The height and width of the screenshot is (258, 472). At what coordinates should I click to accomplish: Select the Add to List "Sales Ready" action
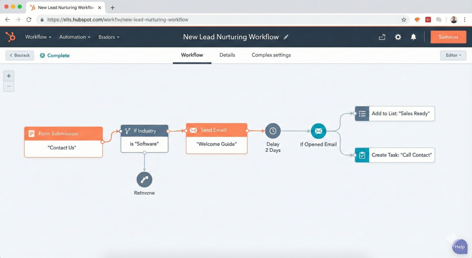click(x=395, y=114)
